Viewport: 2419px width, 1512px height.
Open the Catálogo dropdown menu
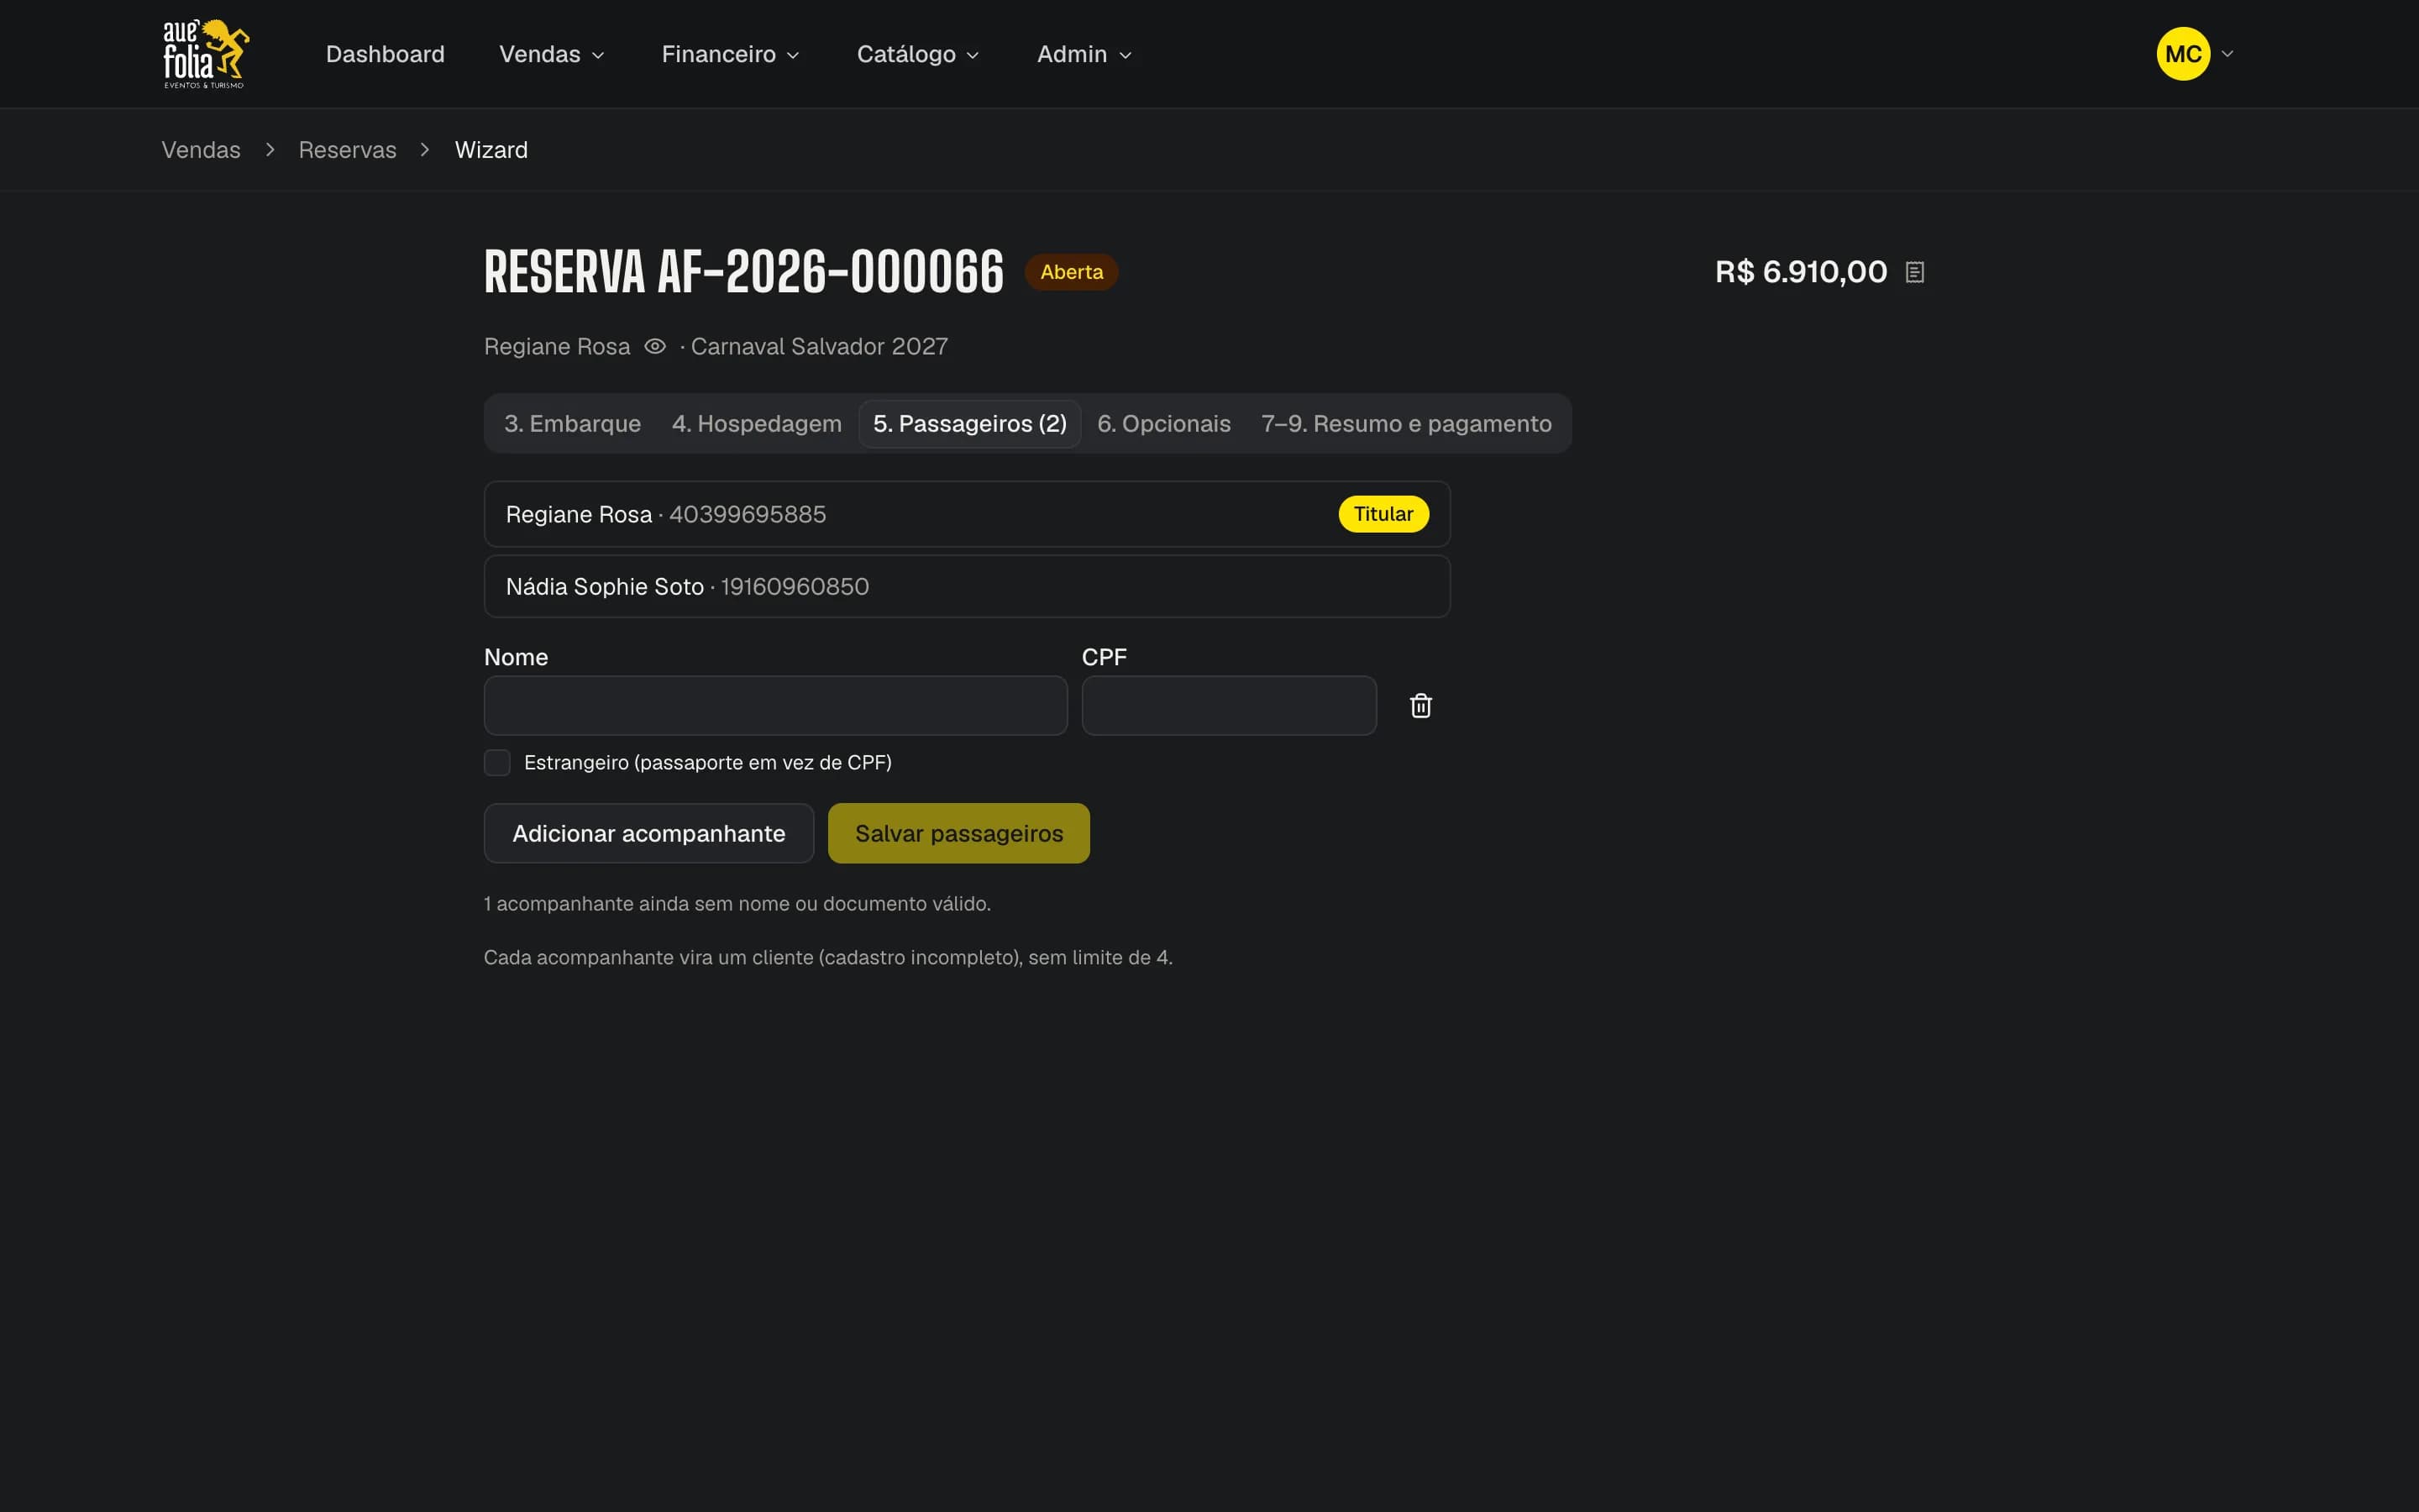pyautogui.click(x=917, y=54)
